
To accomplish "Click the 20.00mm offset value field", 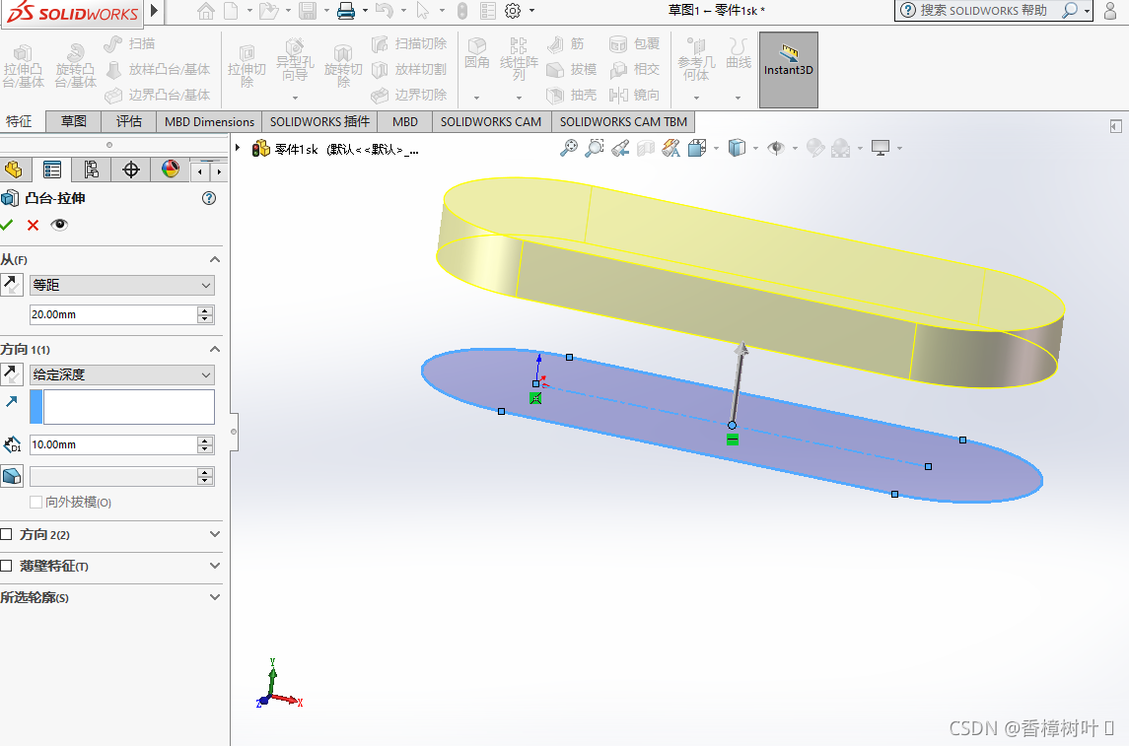I will pyautogui.click(x=113, y=314).
